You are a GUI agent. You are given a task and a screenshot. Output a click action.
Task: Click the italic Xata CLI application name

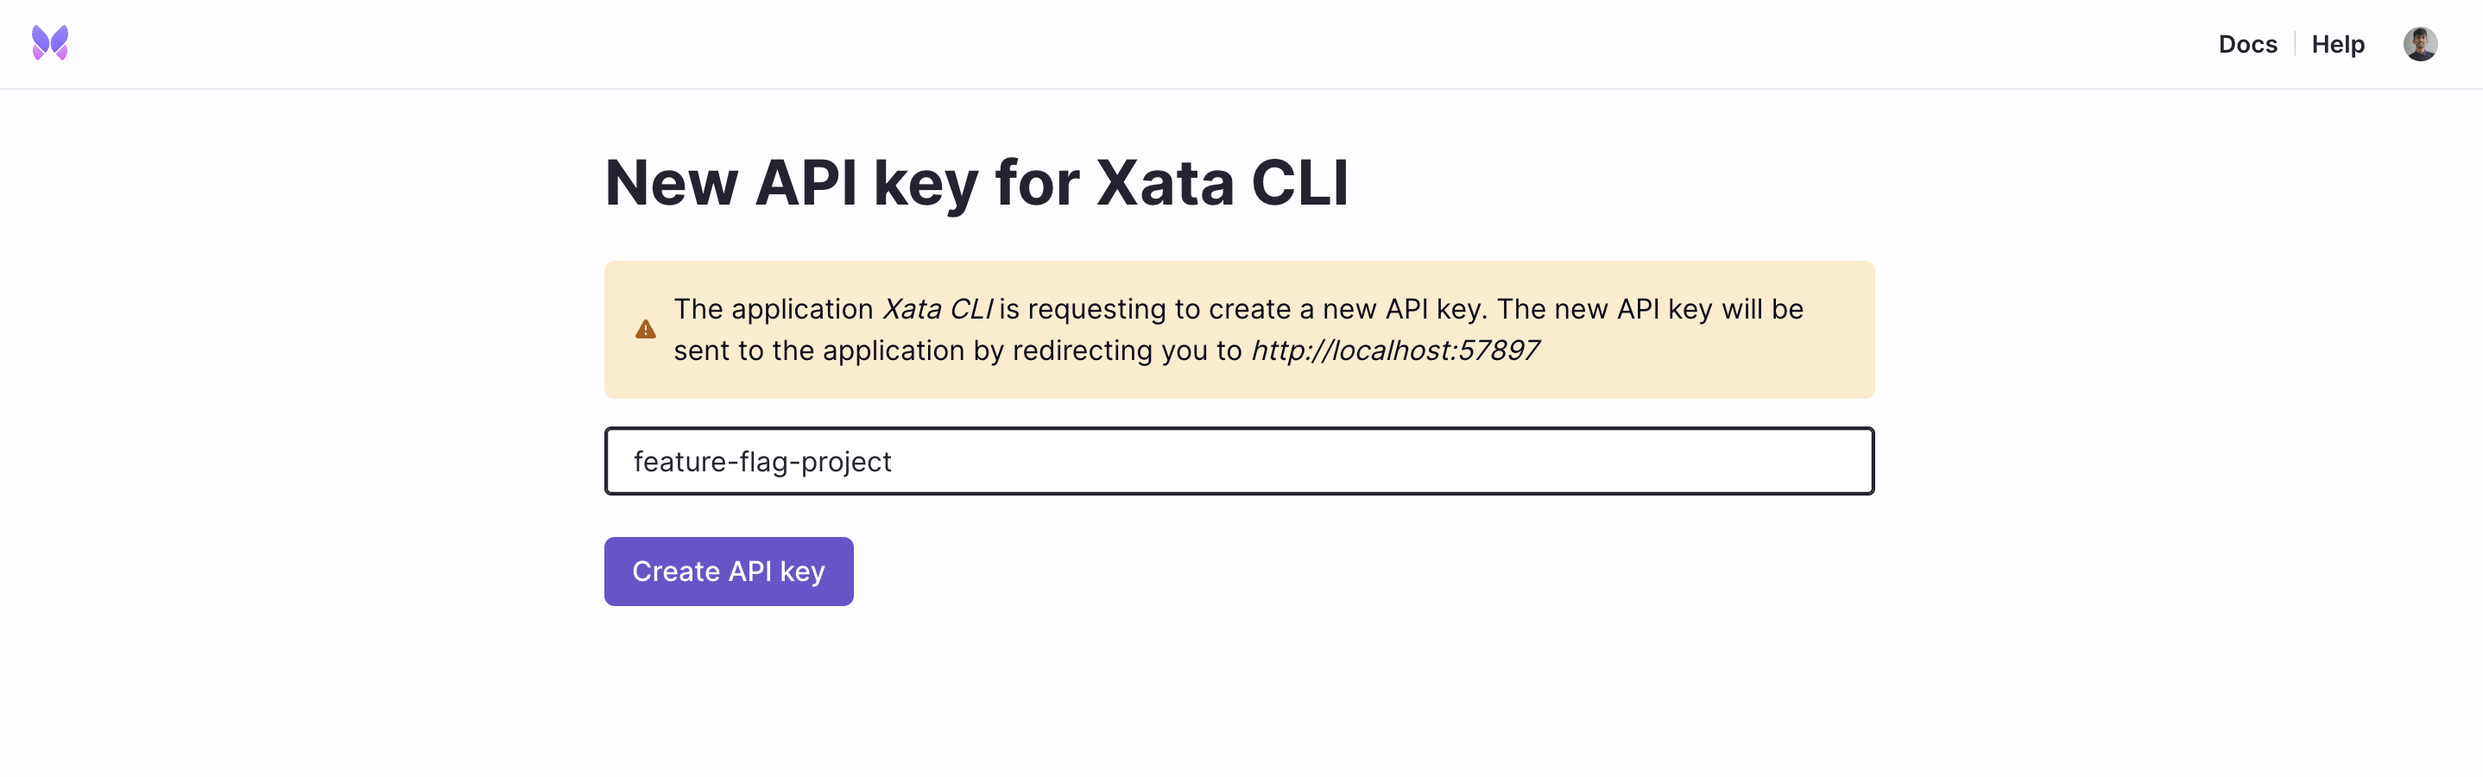937,308
